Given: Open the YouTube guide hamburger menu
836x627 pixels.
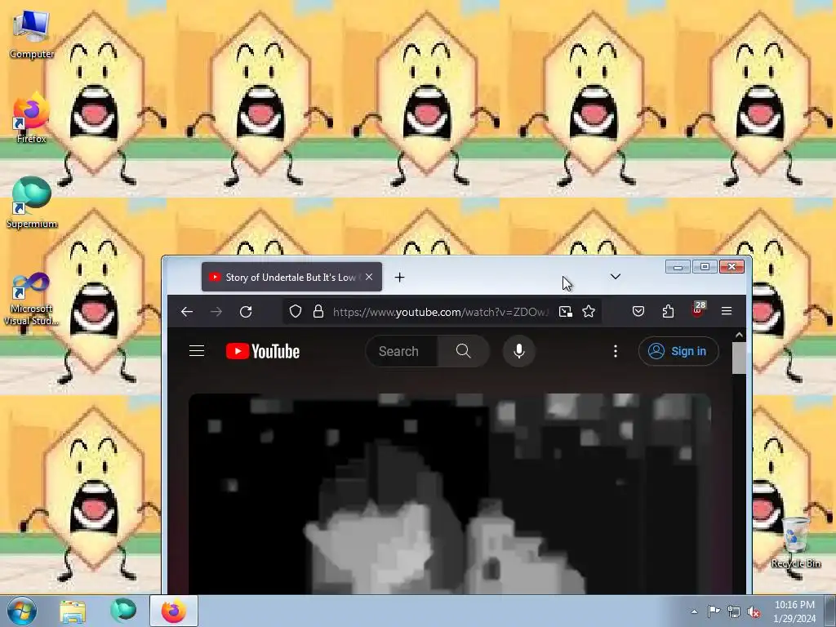Looking at the screenshot, I should tap(197, 351).
